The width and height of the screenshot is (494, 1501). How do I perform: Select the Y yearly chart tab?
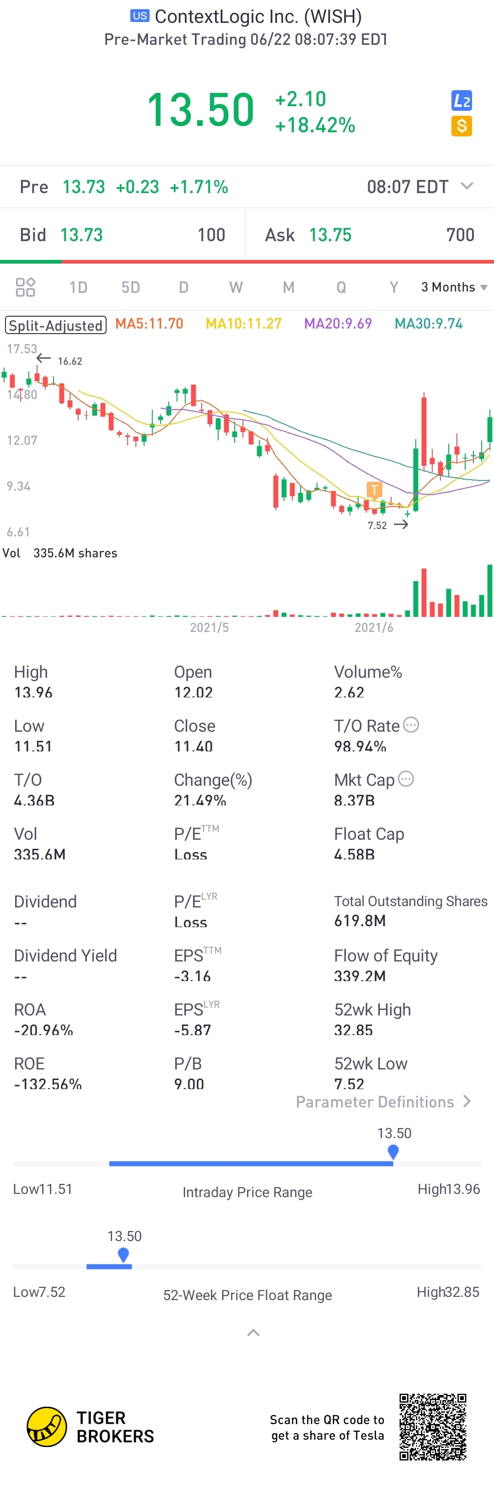(x=394, y=287)
